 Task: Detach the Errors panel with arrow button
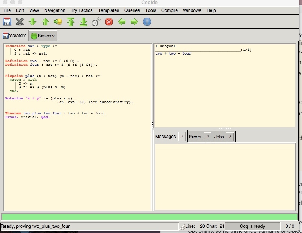(x=207, y=137)
